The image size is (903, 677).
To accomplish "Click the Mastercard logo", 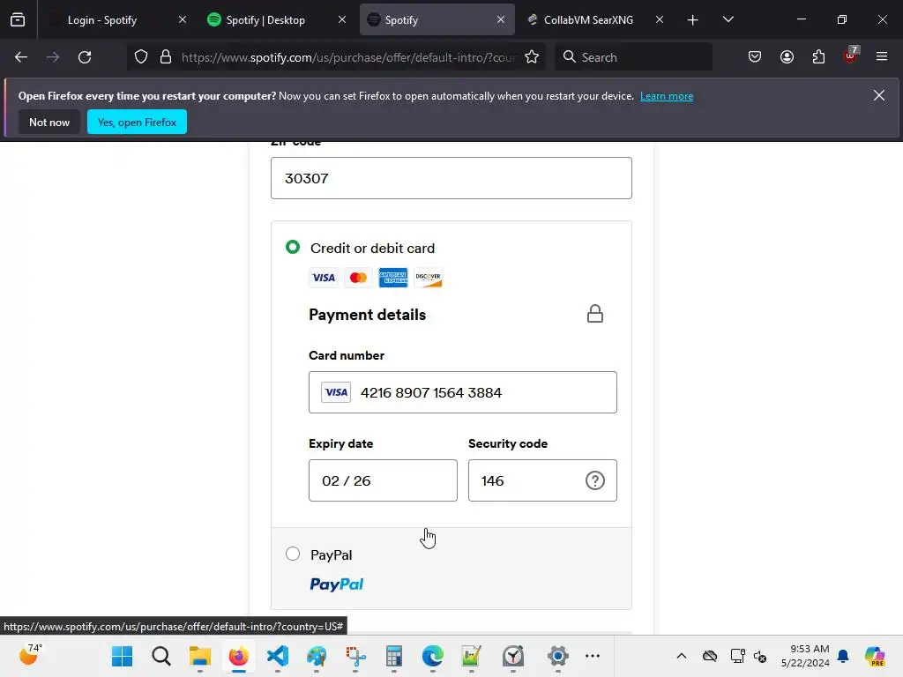I will pyautogui.click(x=358, y=278).
